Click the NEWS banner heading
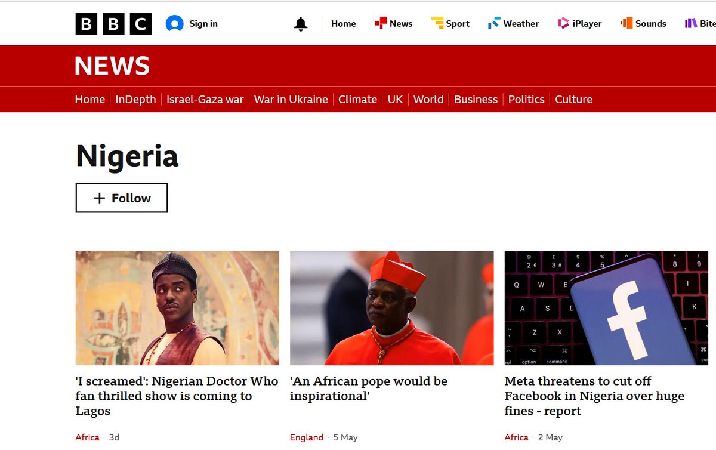The height and width of the screenshot is (450, 716). pyautogui.click(x=112, y=66)
